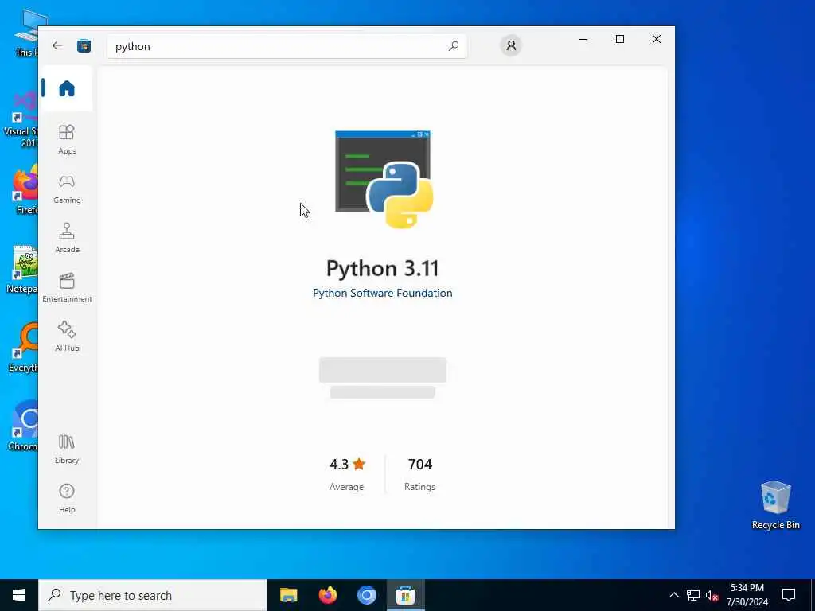This screenshot has height=611, width=815.
Task: Launch Chromium from the taskbar
Action: (366, 595)
